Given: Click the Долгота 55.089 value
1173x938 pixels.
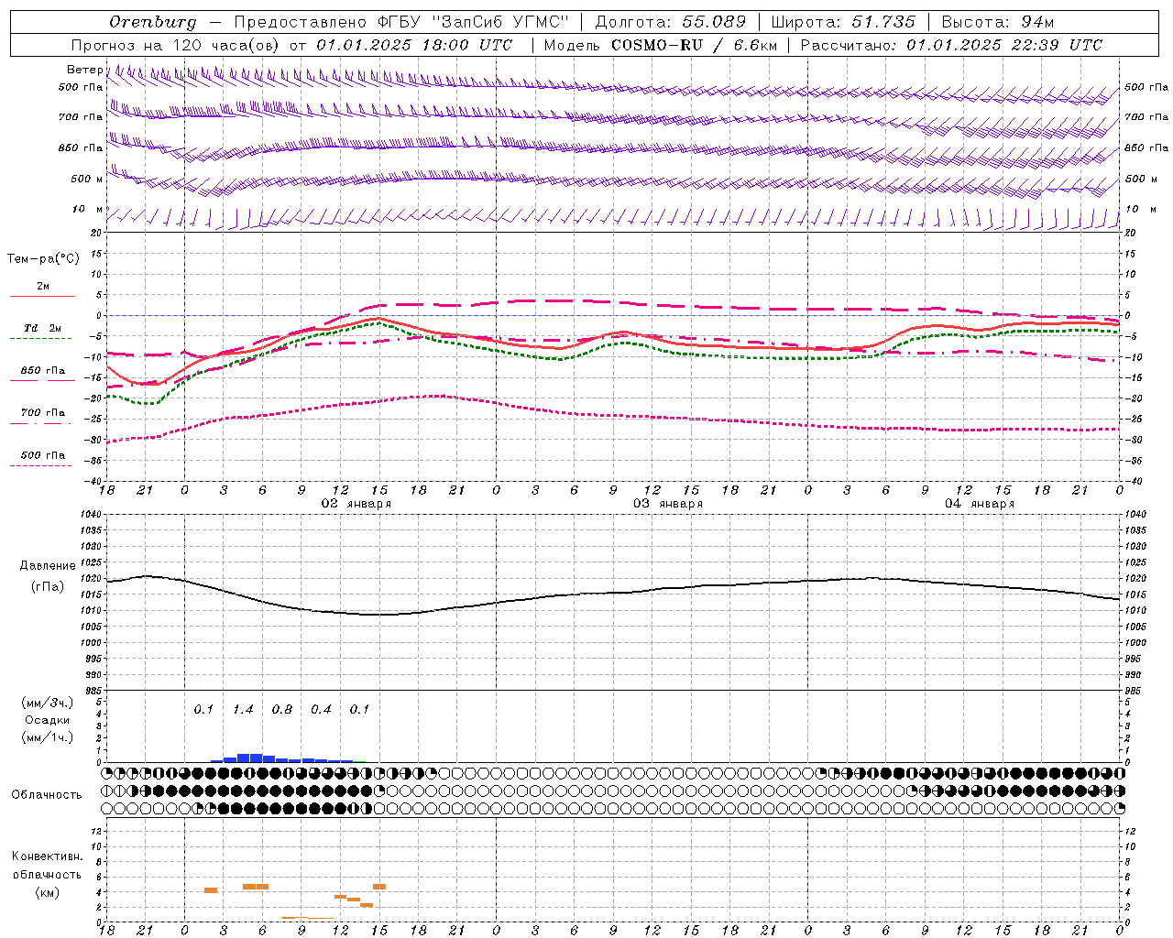Looking at the screenshot, I should tap(714, 22).
